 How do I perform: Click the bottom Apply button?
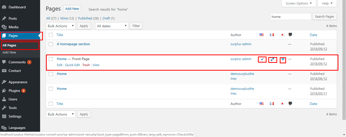(84, 114)
